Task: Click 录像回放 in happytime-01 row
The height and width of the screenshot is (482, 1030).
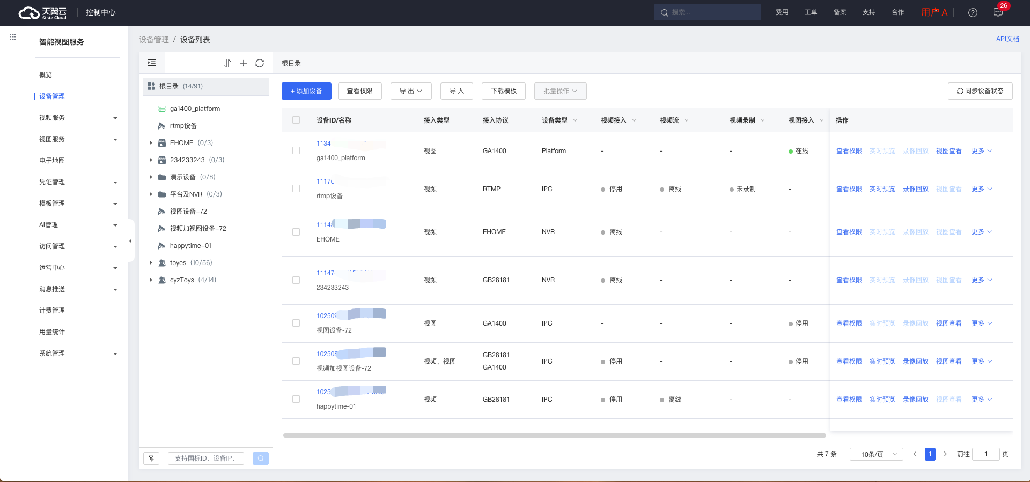Action: (915, 400)
